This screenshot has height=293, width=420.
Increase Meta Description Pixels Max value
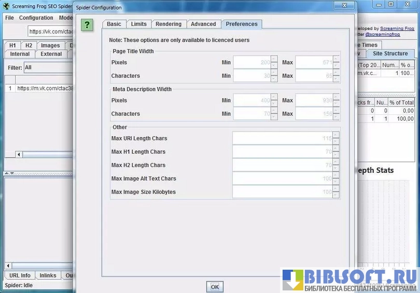point(337,98)
